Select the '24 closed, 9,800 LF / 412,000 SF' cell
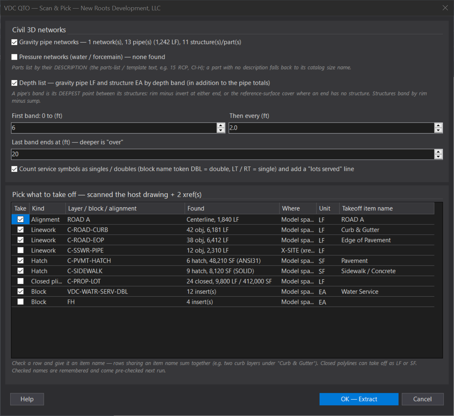 232,281
